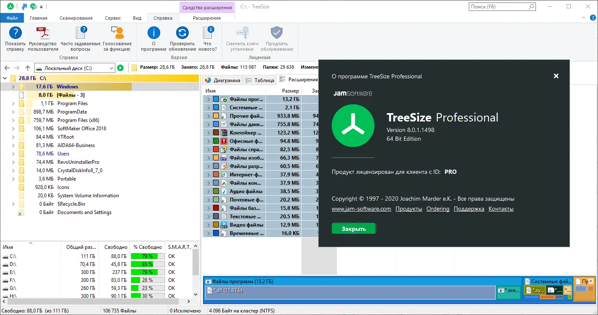The width and height of the screenshot is (598, 315).
Task: Expand the Windows folder node
Action: (13, 87)
